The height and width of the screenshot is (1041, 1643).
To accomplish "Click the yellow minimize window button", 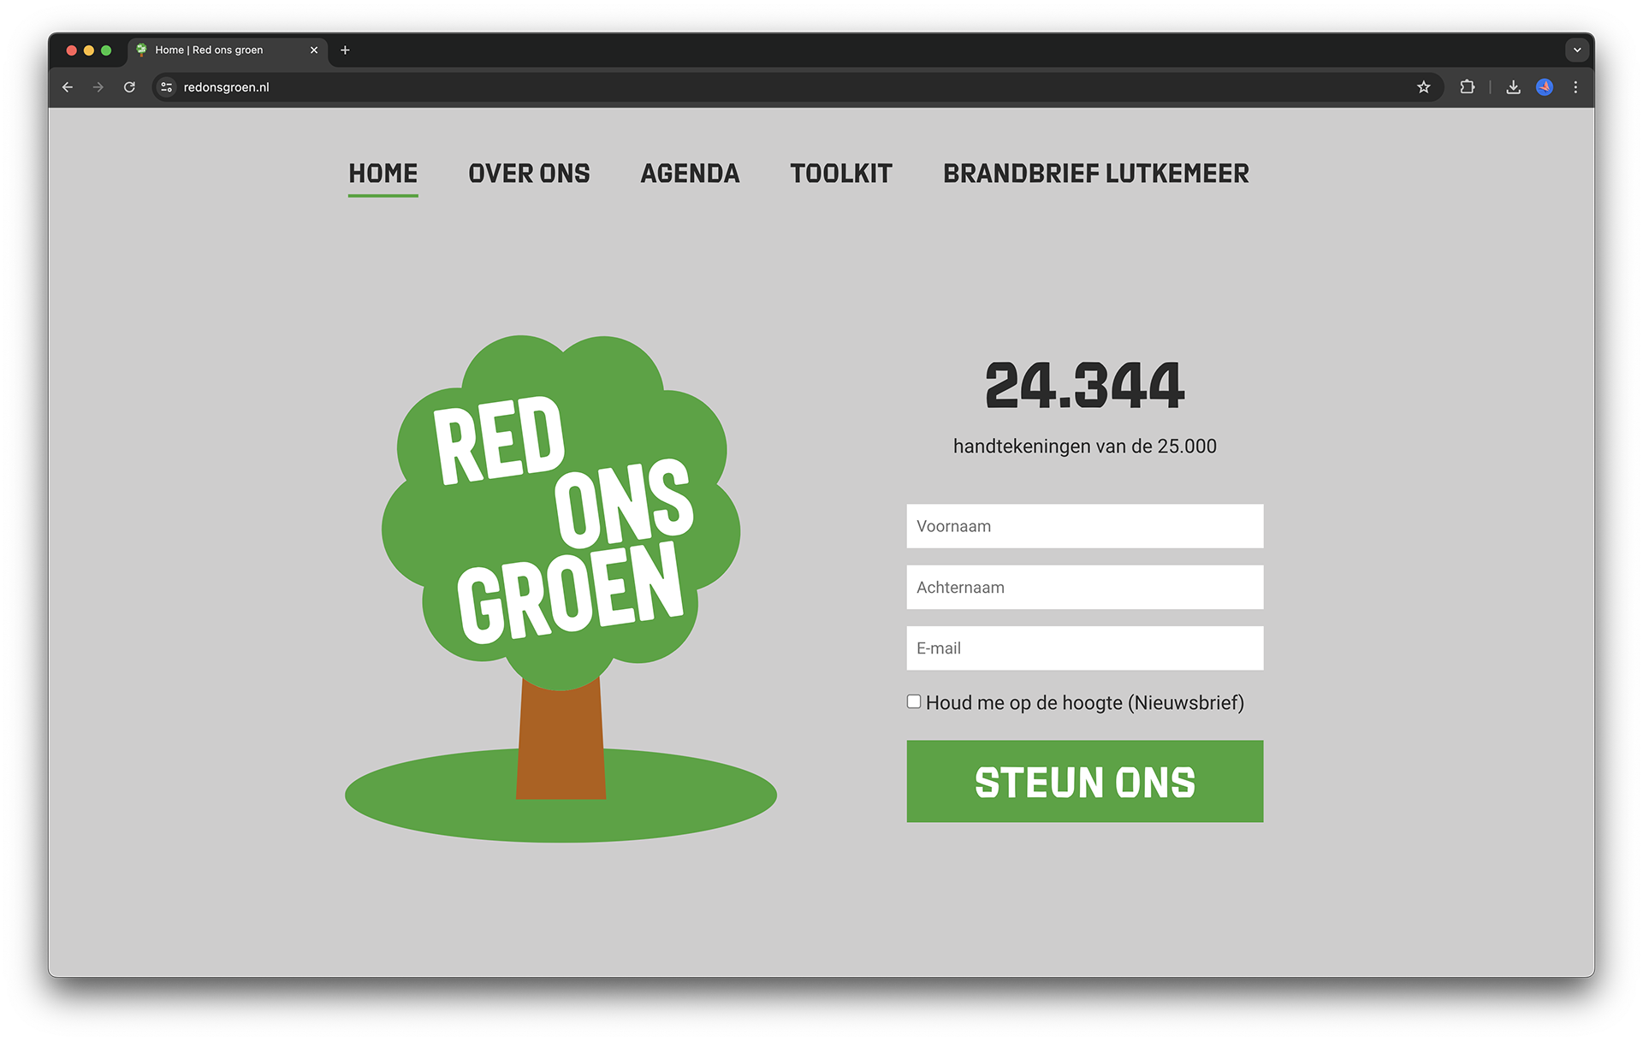I will [x=89, y=50].
